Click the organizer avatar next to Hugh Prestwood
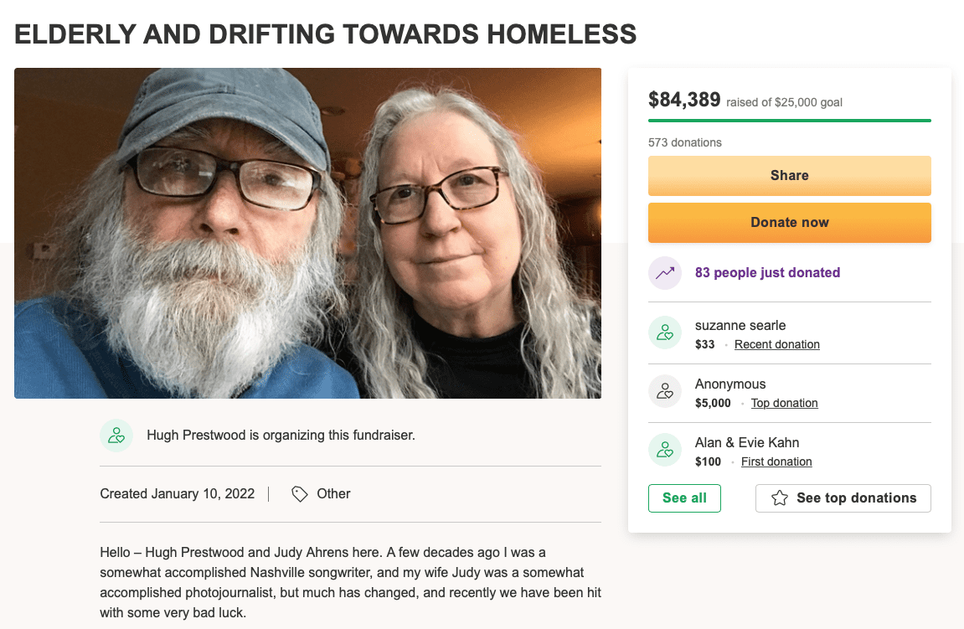Image resolution: width=964 pixels, height=629 pixels. pyautogui.click(x=116, y=435)
